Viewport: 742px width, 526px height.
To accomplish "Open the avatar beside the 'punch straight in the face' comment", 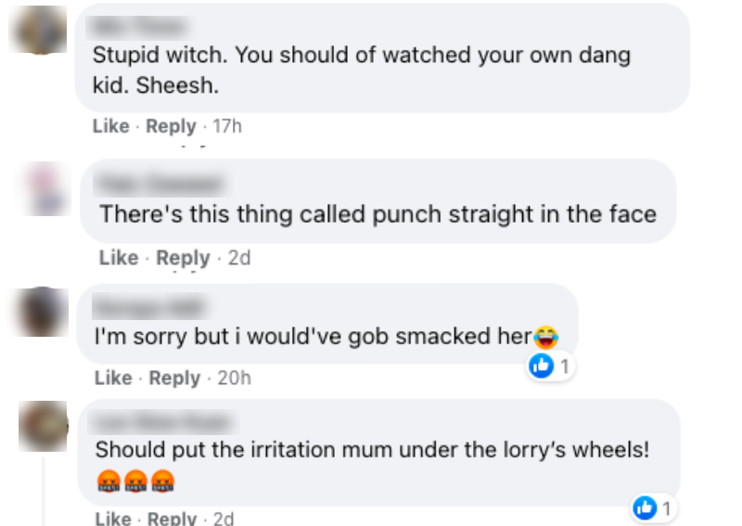I will [x=45, y=189].
